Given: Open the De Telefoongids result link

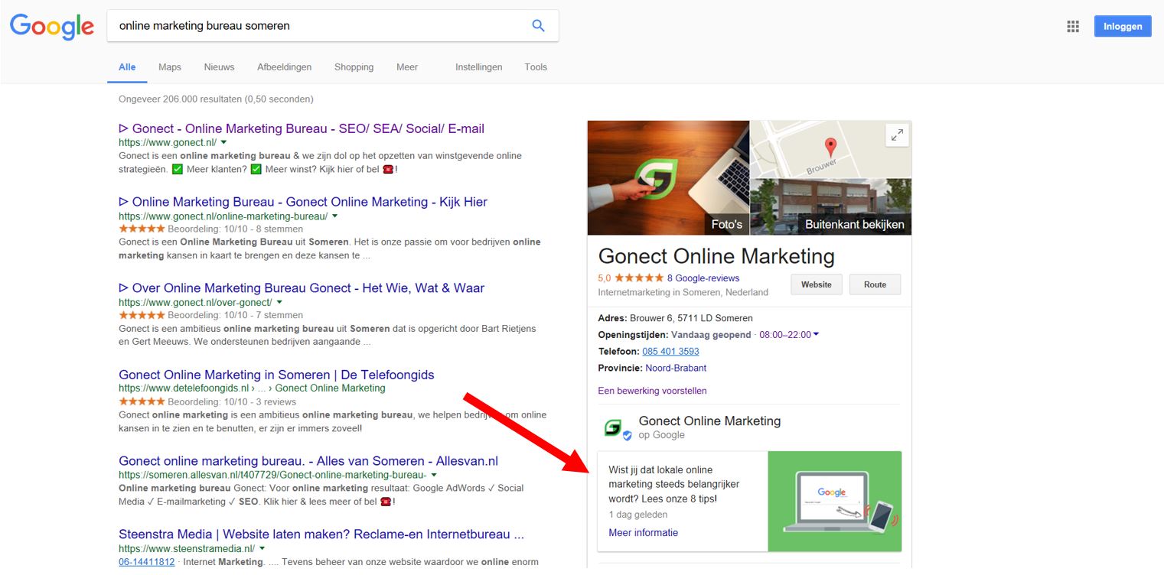Looking at the screenshot, I should point(276,375).
